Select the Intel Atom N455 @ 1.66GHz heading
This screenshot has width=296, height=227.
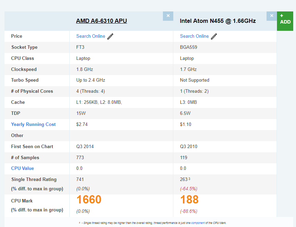click(218, 21)
